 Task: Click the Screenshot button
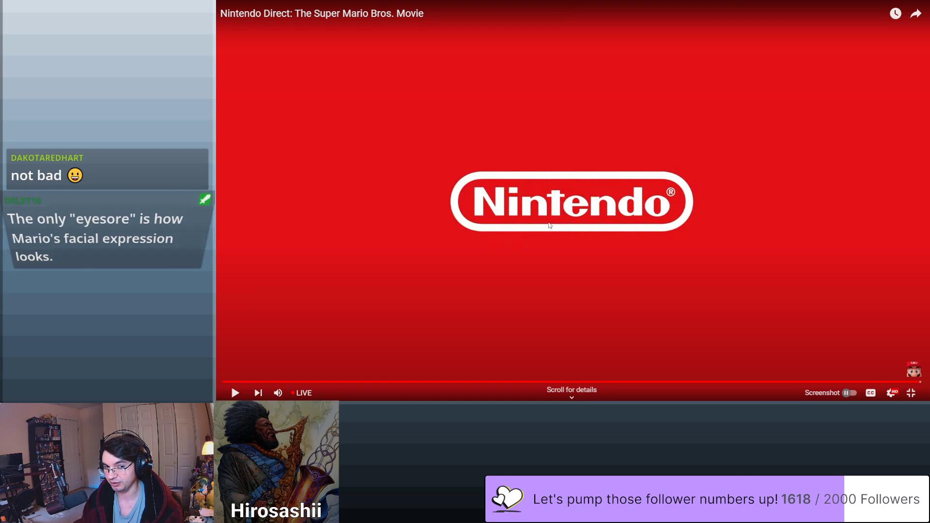822,393
